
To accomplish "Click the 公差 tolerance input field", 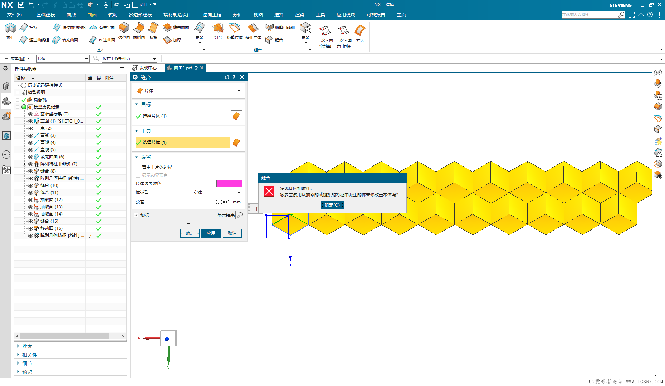I will click(228, 202).
